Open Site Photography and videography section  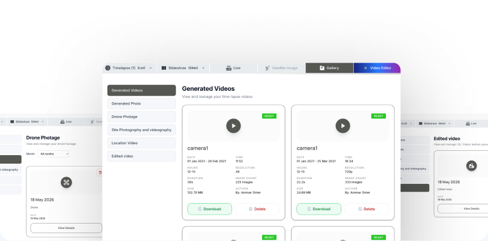(x=142, y=130)
